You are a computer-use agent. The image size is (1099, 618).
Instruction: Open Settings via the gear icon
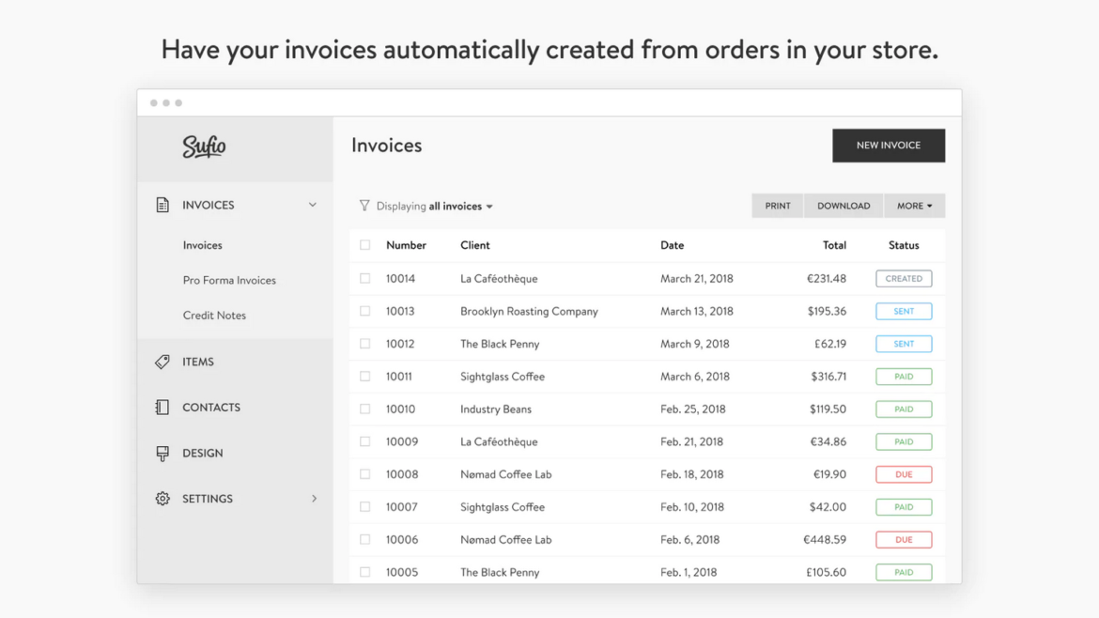point(162,499)
